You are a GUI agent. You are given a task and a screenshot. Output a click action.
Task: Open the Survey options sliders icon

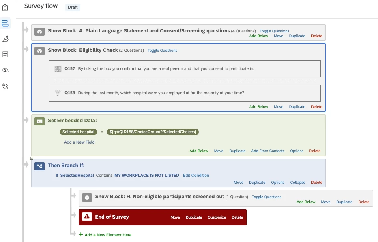[5, 55]
